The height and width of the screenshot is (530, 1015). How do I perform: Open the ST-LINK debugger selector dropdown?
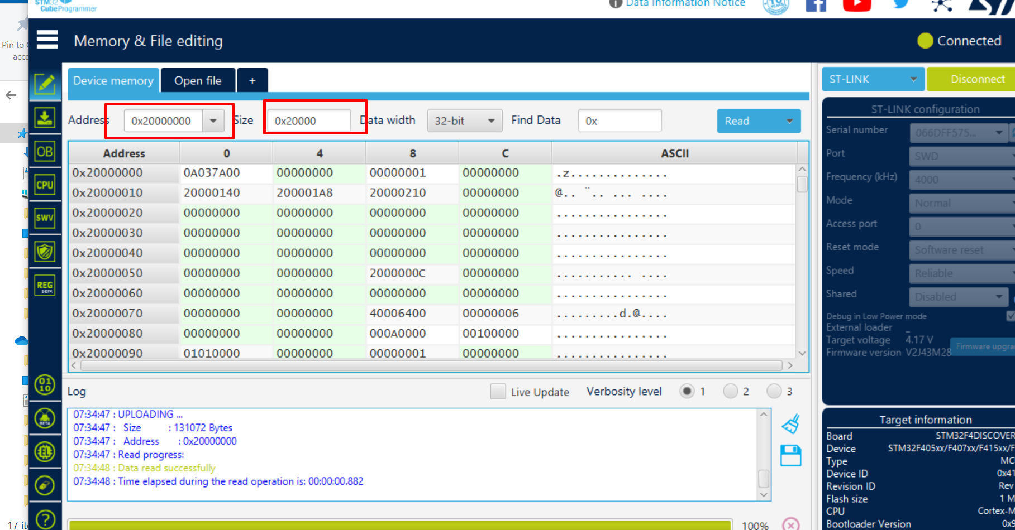coord(914,79)
